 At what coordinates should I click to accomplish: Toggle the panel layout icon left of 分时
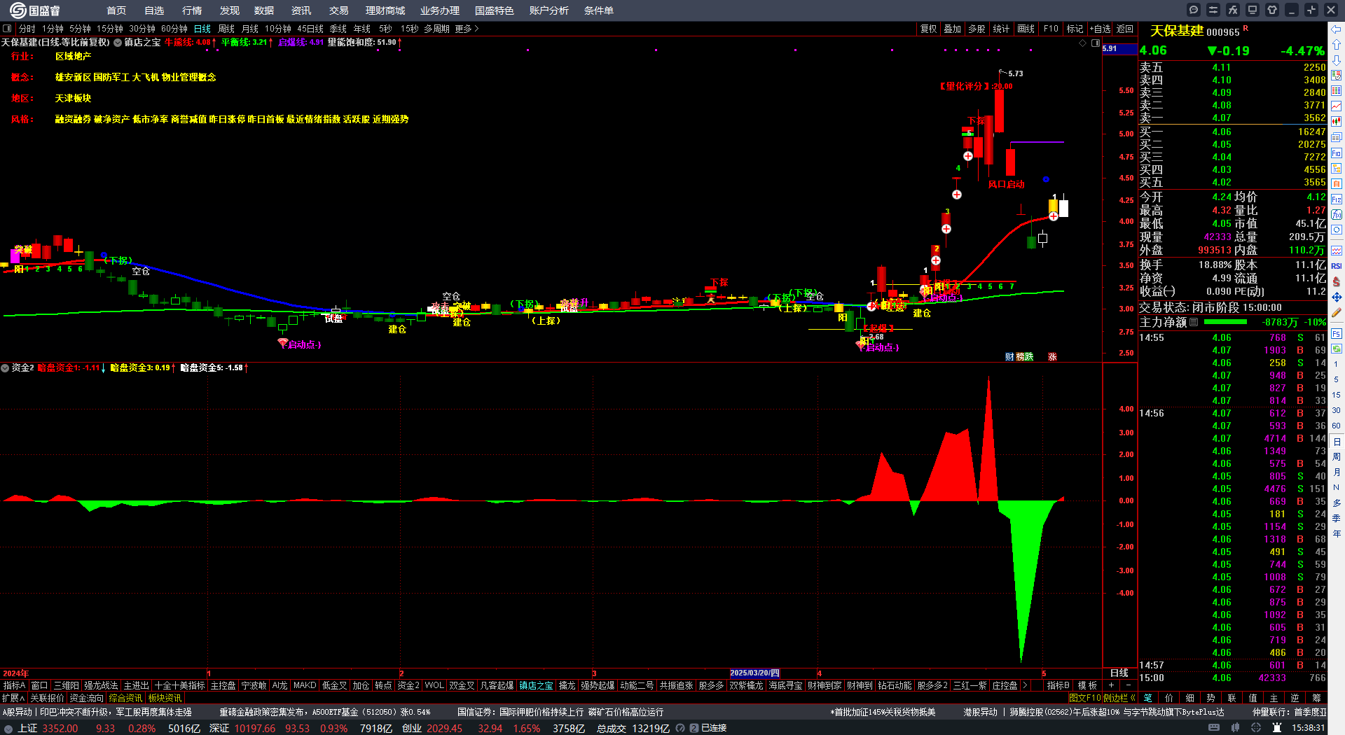pyautogui.click(x=7, y=29)
